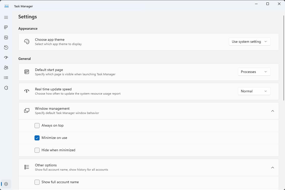Click 'Choose how often to update' description text

click(78, 94)
